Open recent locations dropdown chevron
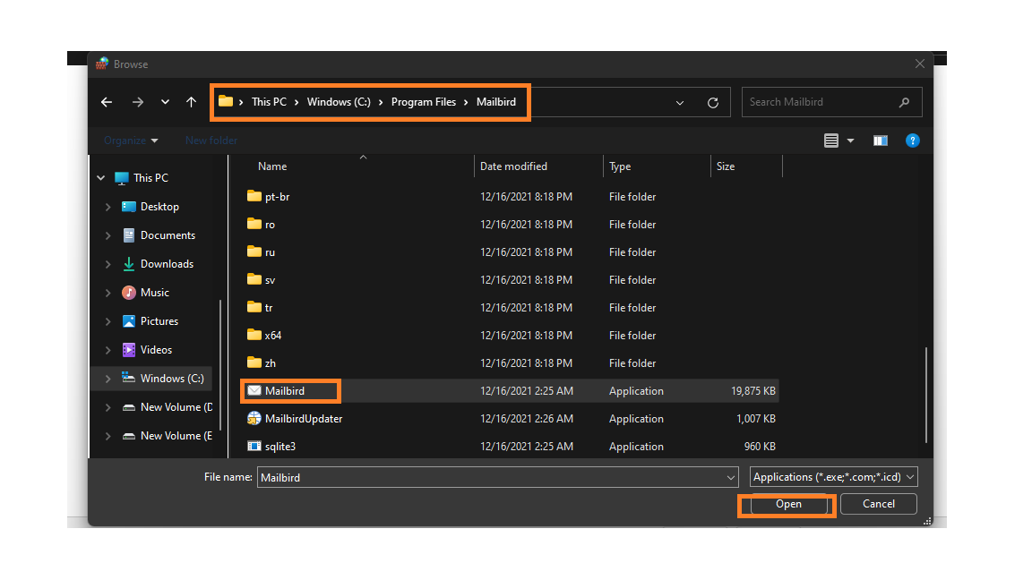This screenshot has height=580, width=1032. tap(165, 102)
